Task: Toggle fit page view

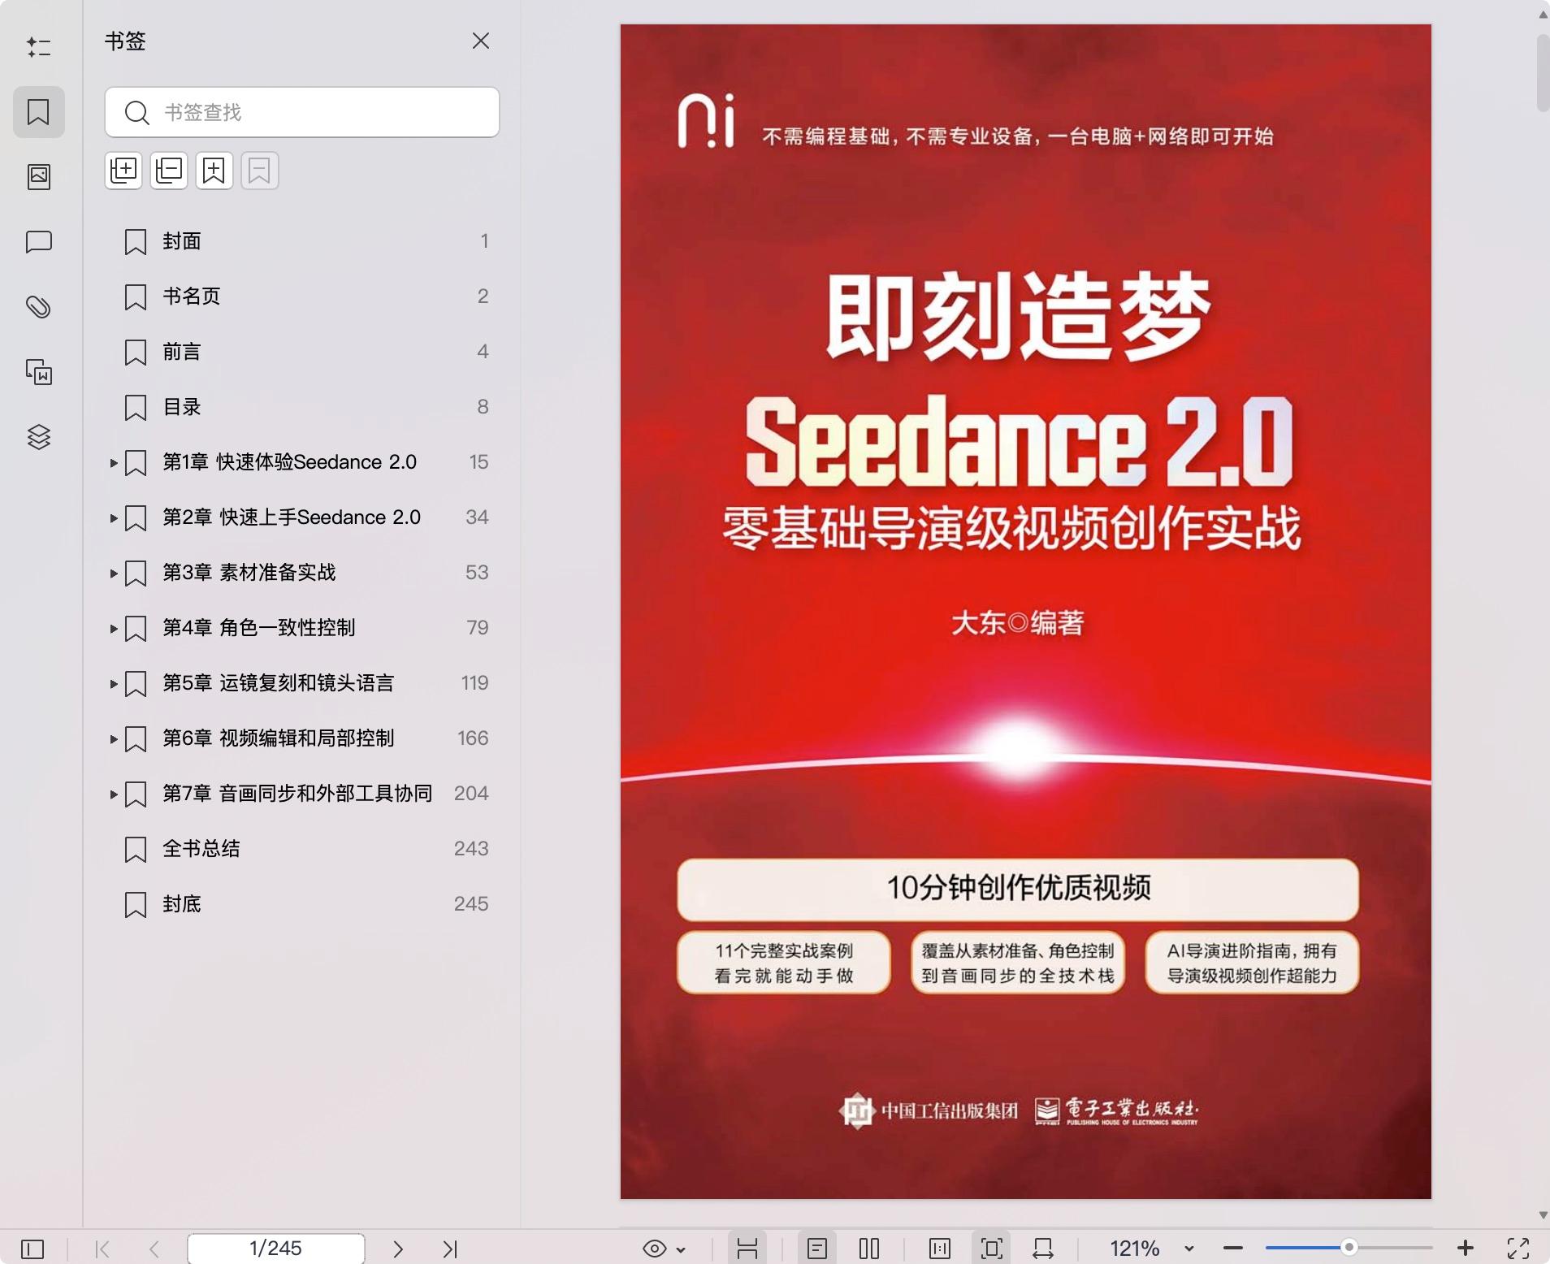Action: [991, 1249]
